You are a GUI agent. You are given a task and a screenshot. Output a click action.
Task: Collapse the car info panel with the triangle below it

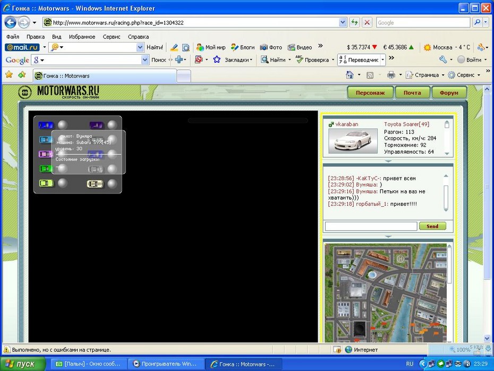pyautogui.click(x=388, y=161)
